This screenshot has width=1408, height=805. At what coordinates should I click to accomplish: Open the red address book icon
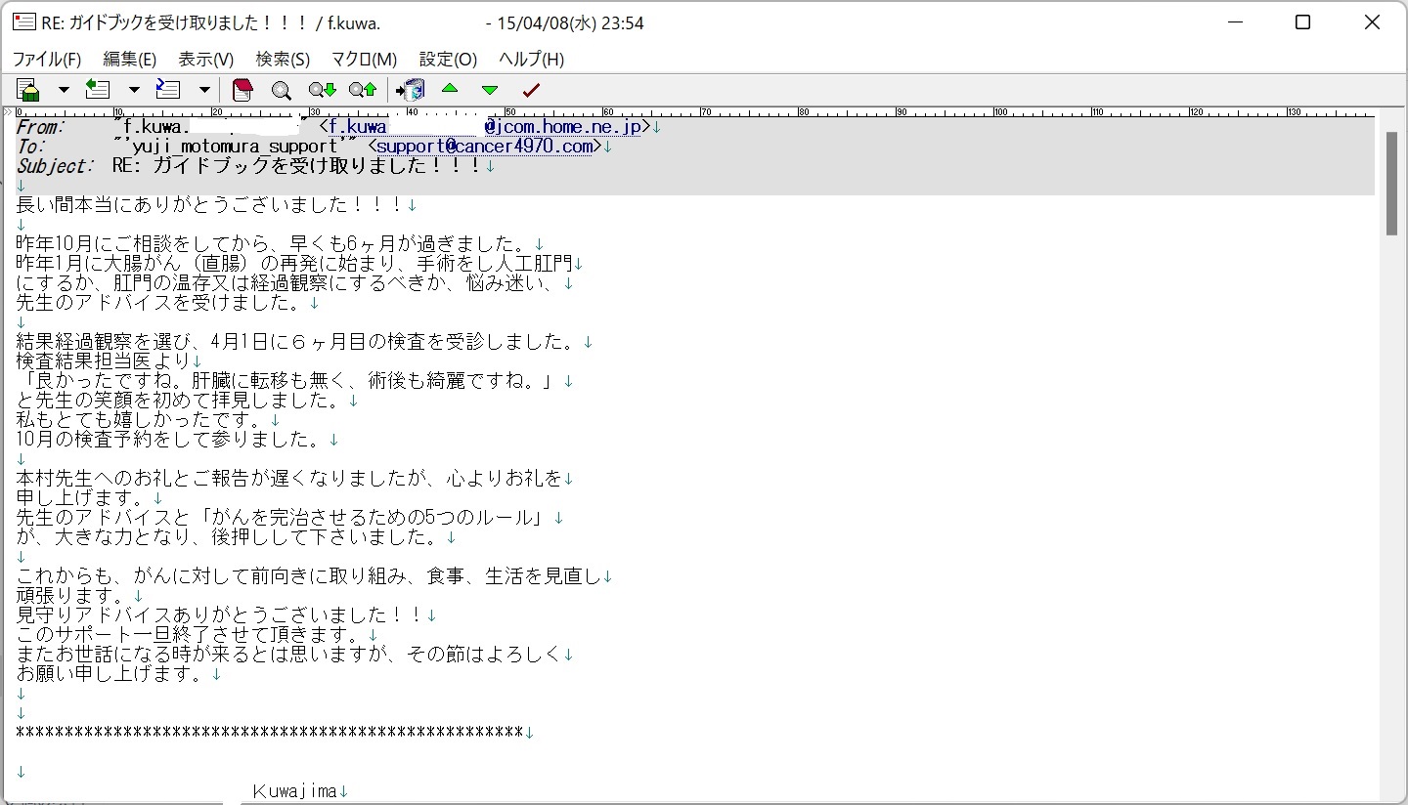pos(242,90)
